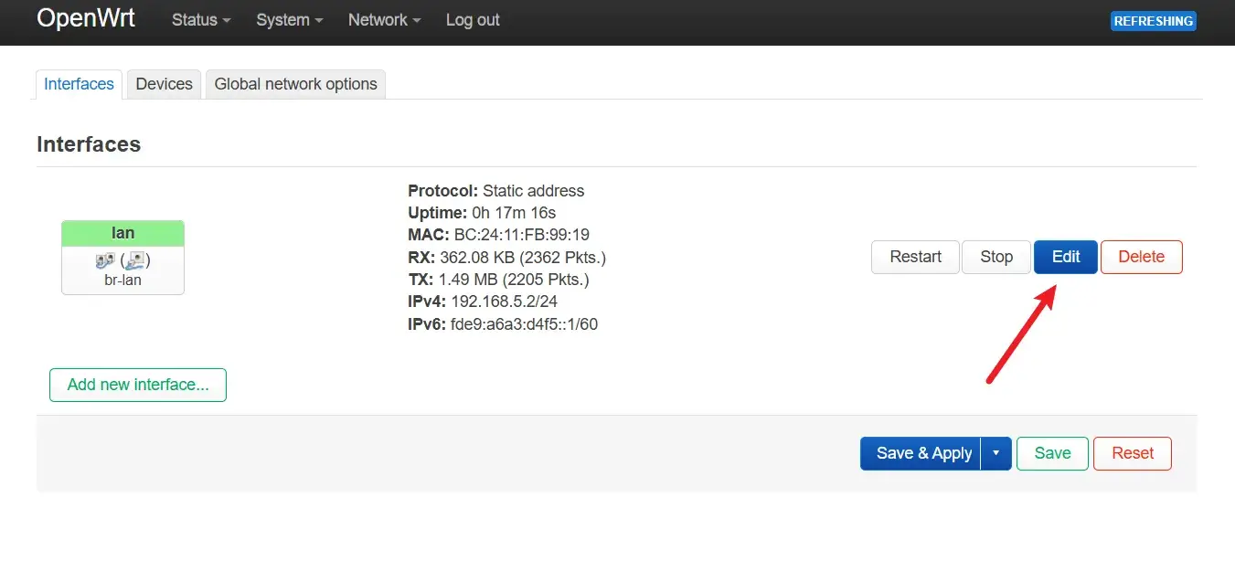1235x561 pixels.
Task: Open the Status dropdown menu
Action: (201, 20)
